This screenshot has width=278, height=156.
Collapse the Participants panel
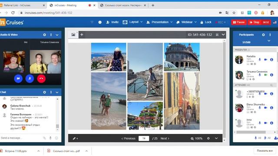269,41
